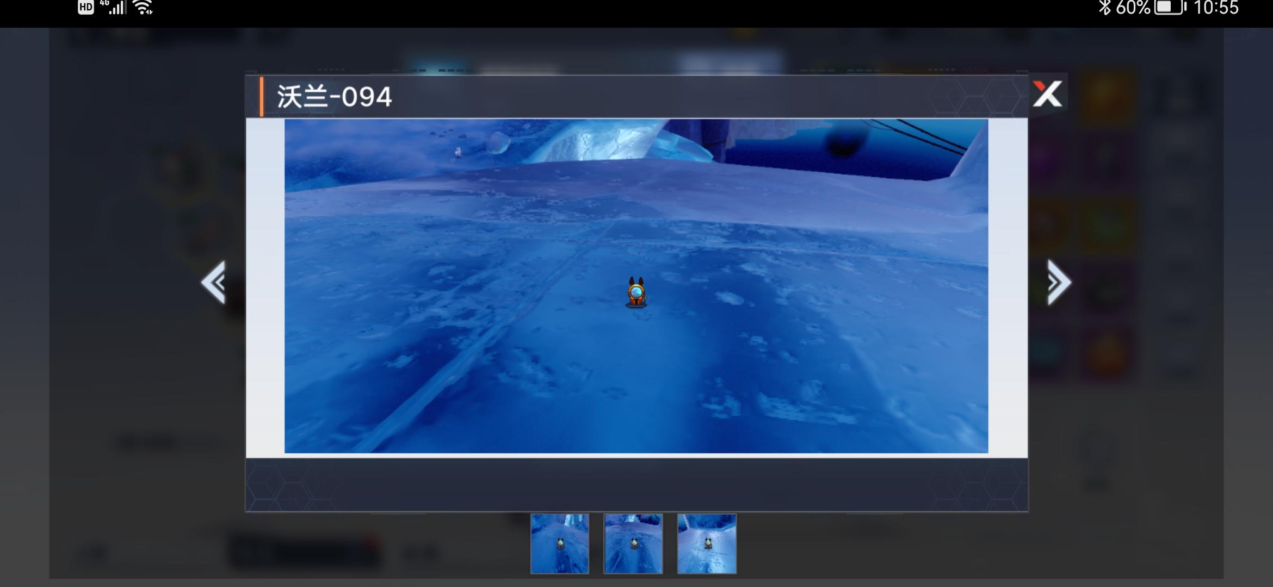Tap the HD call status icon
The width and height of the screenshot is (1273, 587).
point(85,7)
